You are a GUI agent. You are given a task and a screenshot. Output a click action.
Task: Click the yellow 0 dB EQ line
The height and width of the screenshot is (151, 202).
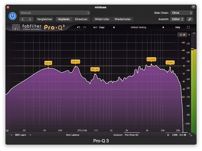[x=94, y=66]
